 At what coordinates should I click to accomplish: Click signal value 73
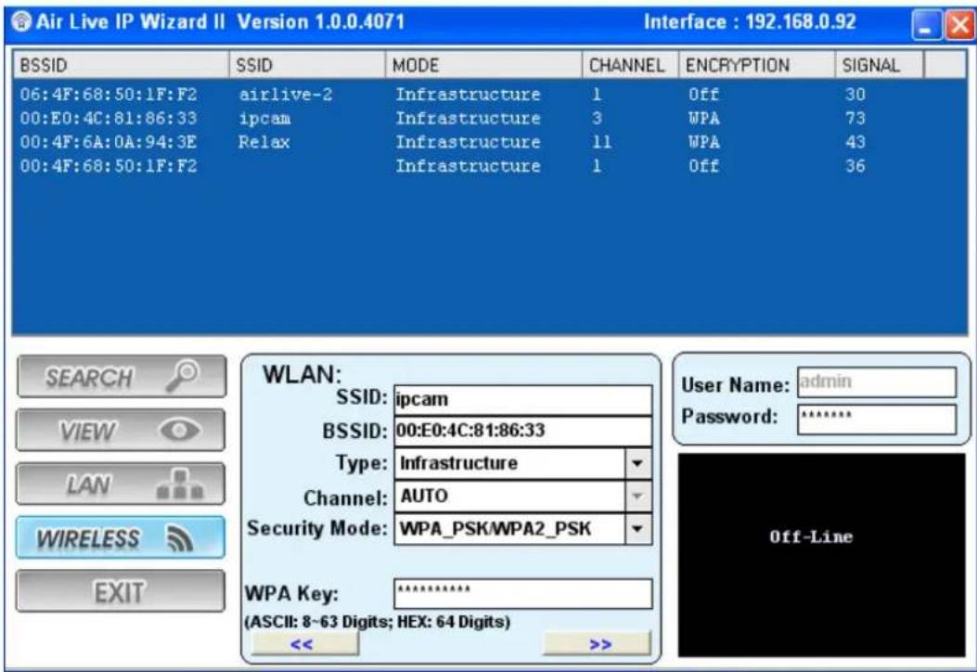pos(855,119)
